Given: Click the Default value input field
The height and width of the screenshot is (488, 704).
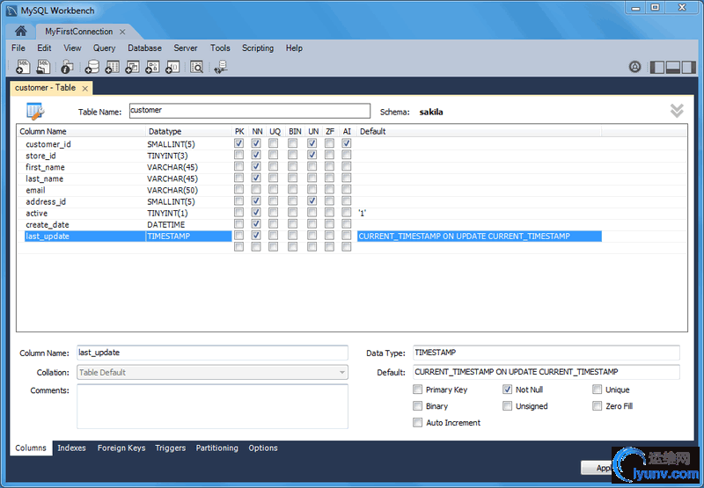Looking at the screenshot, I should point(546,372).
